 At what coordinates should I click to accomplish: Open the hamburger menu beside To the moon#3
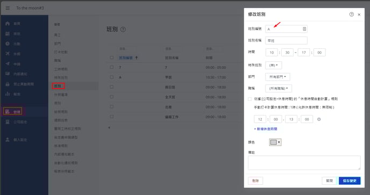(8, 8)
